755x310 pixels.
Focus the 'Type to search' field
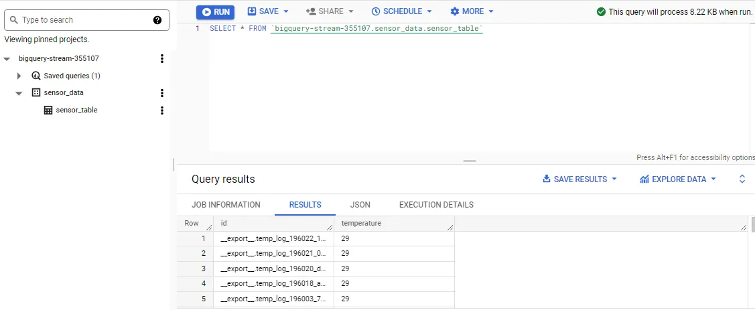tap(86, 20)
